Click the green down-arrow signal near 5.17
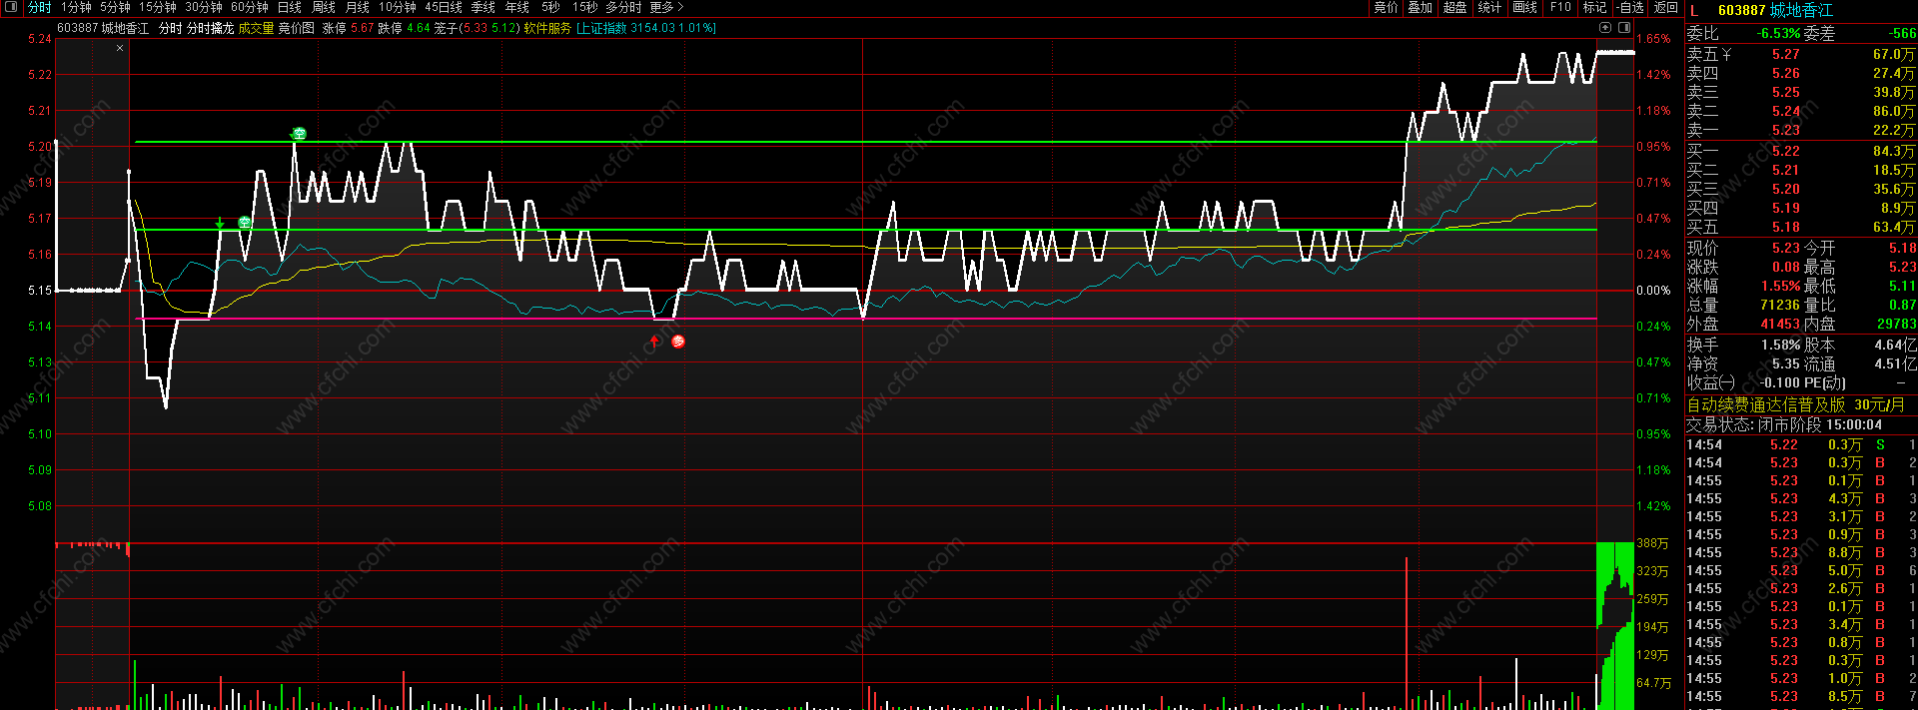This screenshot has width=1918, height=710. (220, 223)
